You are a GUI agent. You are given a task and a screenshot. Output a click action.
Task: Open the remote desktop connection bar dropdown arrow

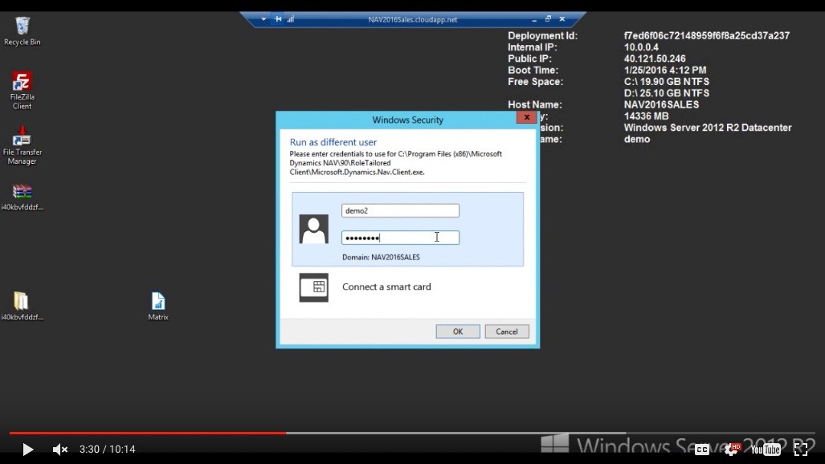[x=263, y=19]
